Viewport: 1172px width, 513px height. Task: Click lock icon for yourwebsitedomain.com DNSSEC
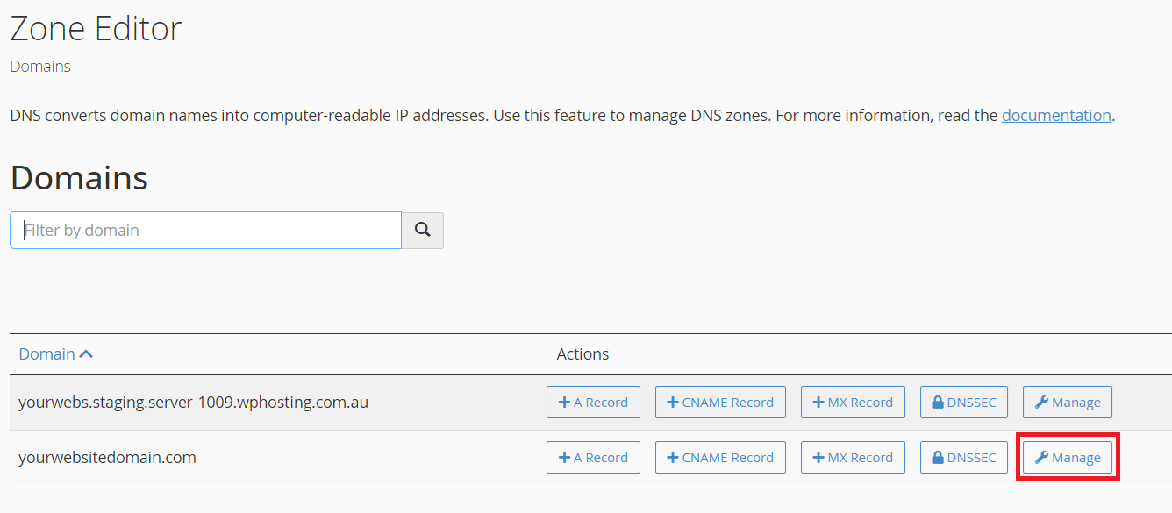coord(938,458)
